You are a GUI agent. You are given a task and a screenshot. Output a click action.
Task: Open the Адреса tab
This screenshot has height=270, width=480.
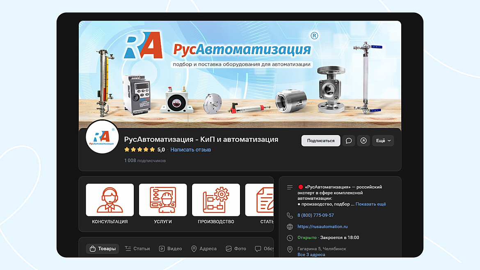pyautogui.click(x=204, y=248)
